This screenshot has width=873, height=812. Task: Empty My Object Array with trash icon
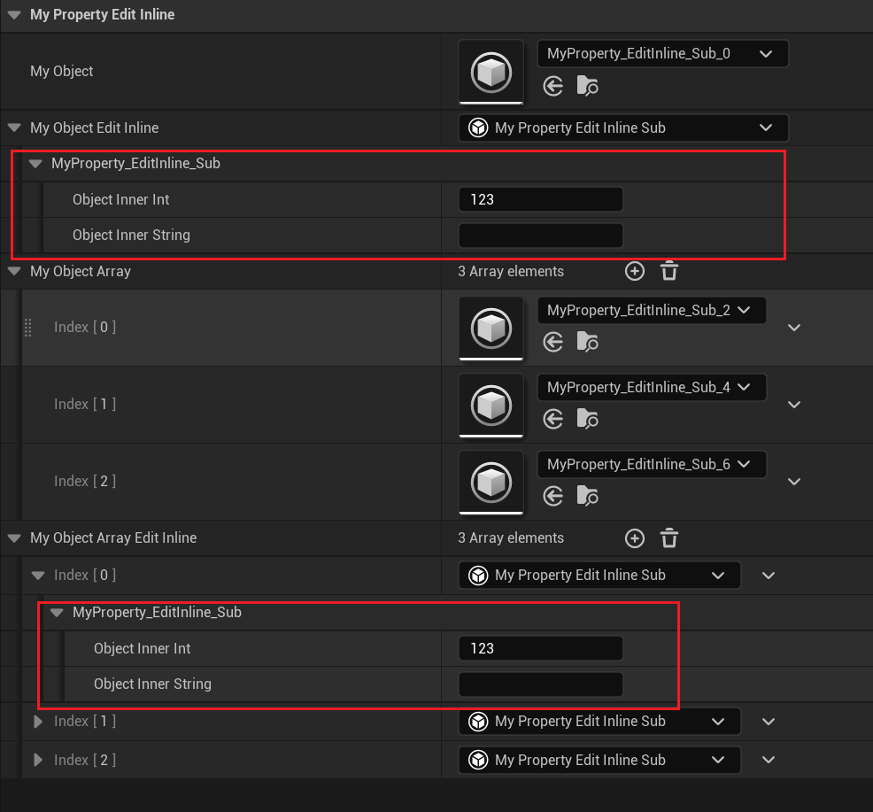(x=669, y=271)
